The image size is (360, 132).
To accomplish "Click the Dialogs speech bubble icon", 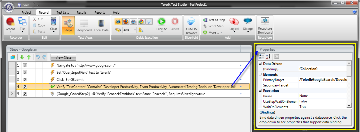I will [x=248, y=21].
